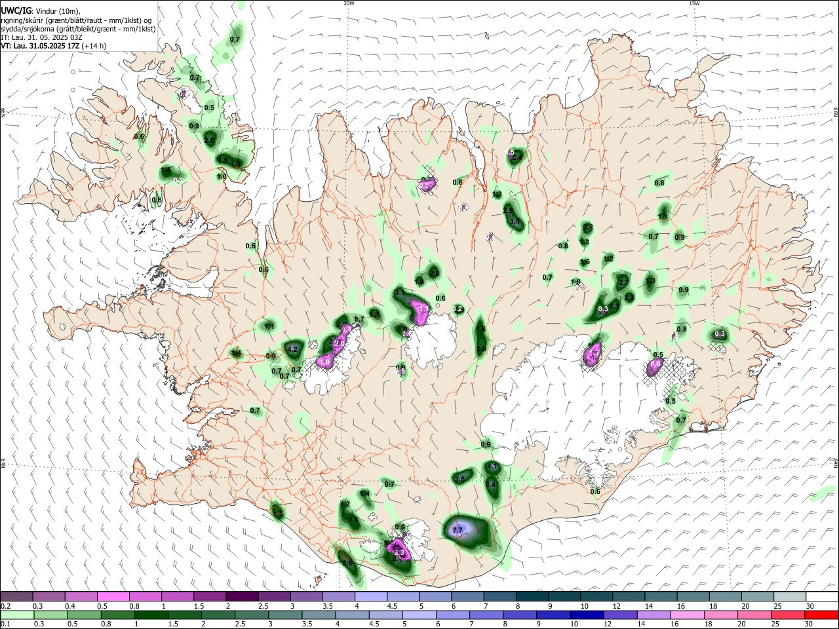
Task: Pick the pale green lower-scale swatch starting at 0.1
Action: (16, 615)
